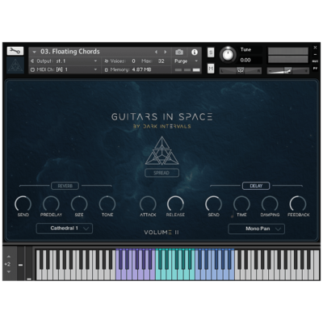Screen dimensions: 323x323
Task: Toggle the DELAY section button
Action: 256,186
